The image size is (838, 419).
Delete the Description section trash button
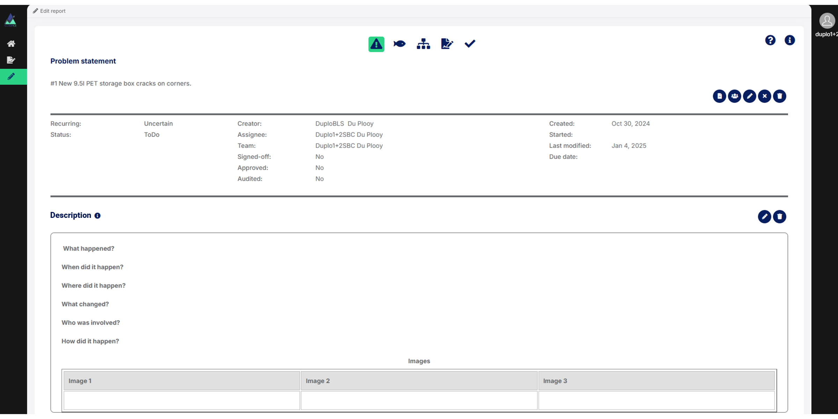[x=779, y=217]
